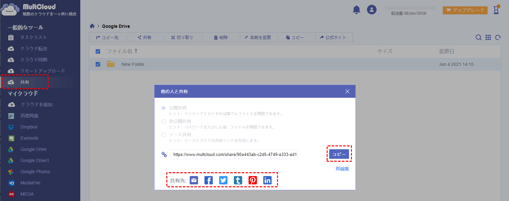Share via email icon

click(194, 180)
